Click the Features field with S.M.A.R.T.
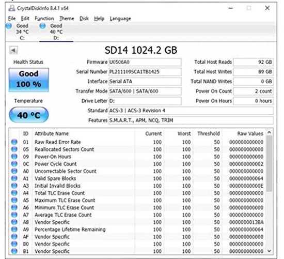 click(191, 120)
